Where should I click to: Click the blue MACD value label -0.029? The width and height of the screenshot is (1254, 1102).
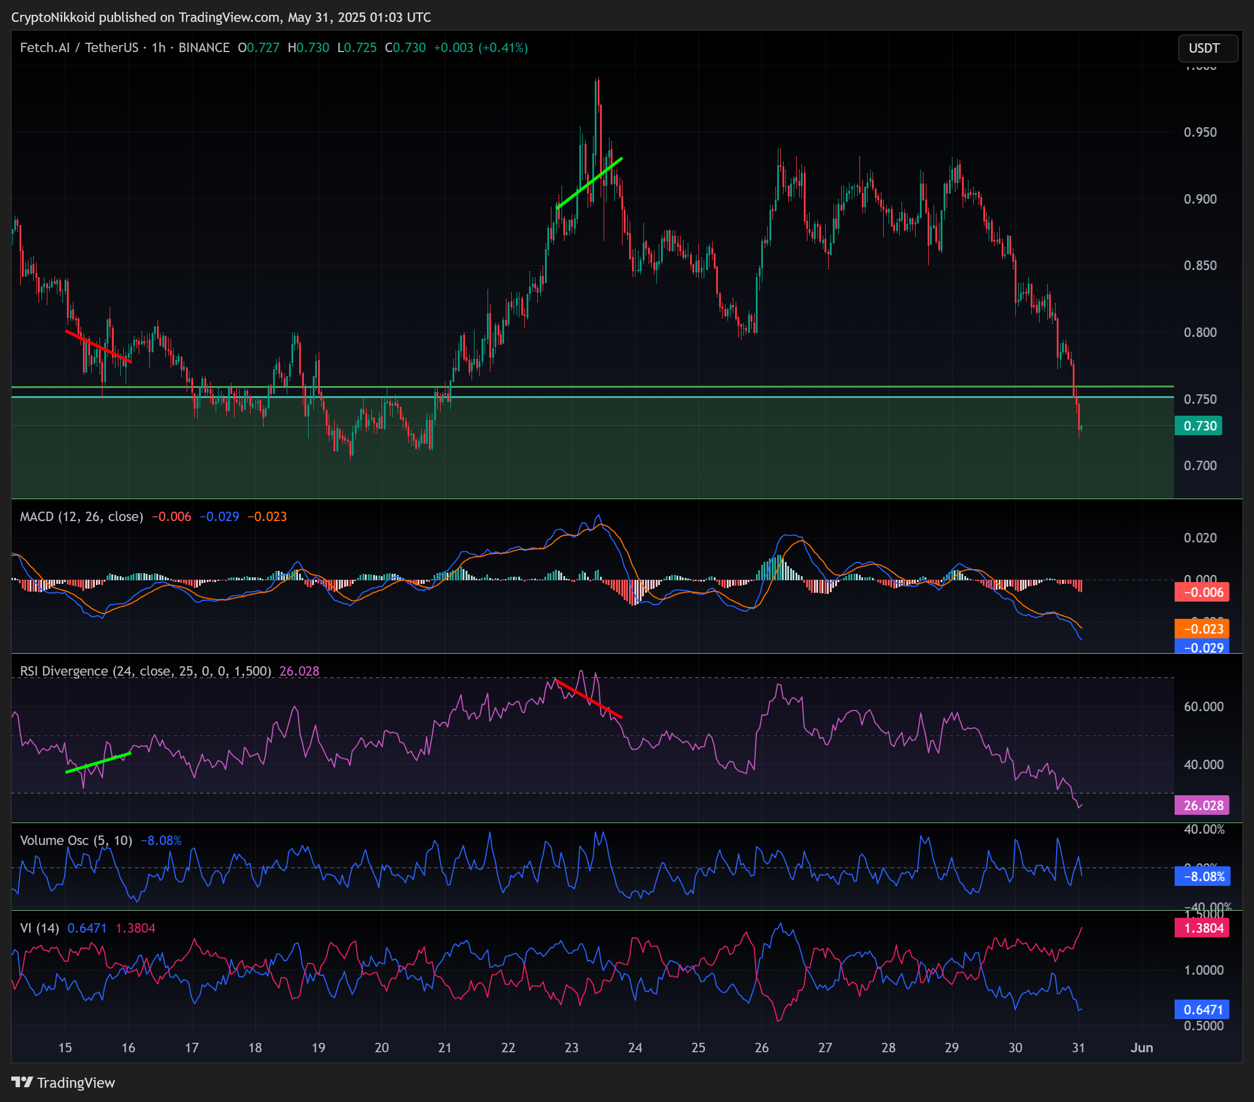[x=1201, y=647]
